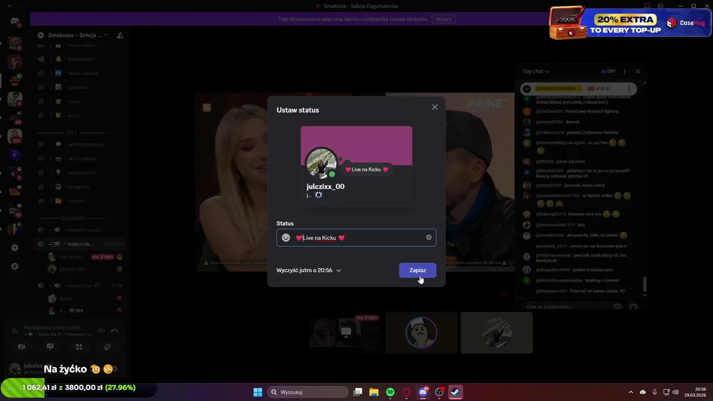Open the chat emoji picker
The width and height of the screenshot is (713, 401).
[x=617, y=307]
